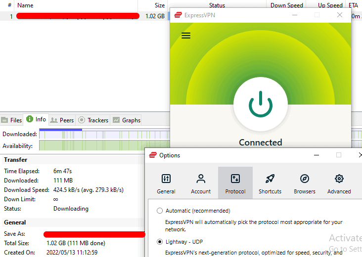Switch to the Peers tab in torrent client
Screen dimensions: 362x257
point(62,120)
